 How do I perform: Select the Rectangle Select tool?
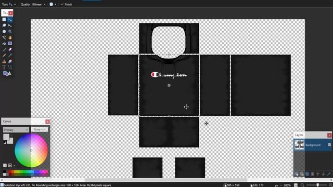tap(4, 20)
